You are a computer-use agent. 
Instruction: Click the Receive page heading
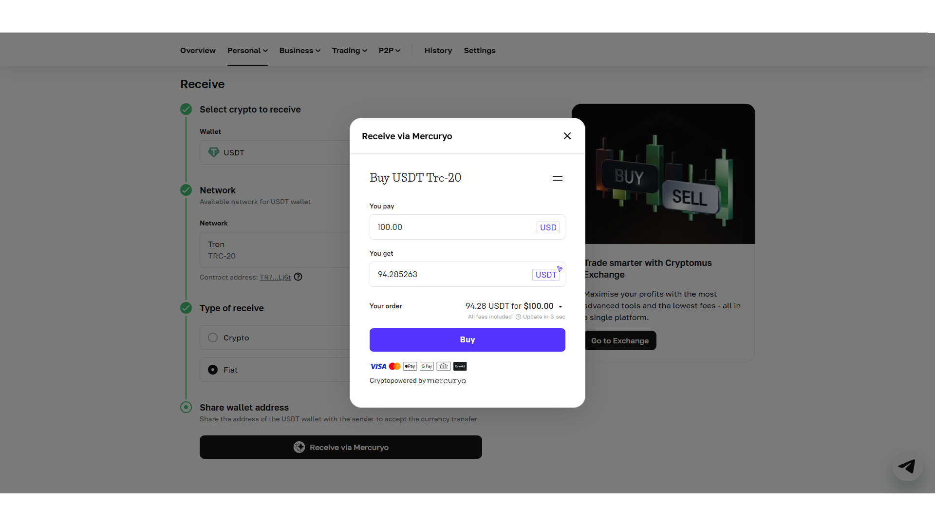[x=203, y=84]
